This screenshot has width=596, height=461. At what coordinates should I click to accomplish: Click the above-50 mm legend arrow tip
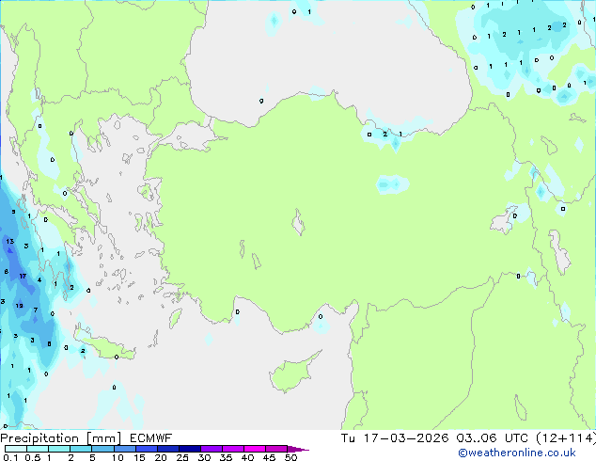pos(298,449)
